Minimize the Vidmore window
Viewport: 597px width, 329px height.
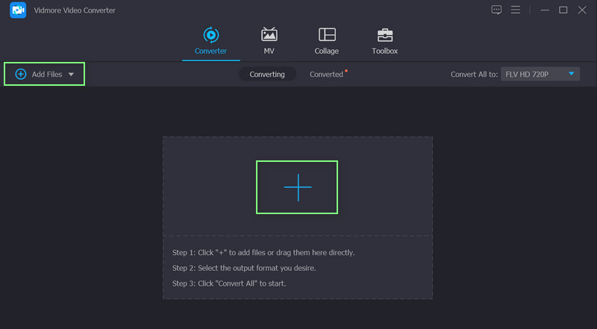(545, 10)
